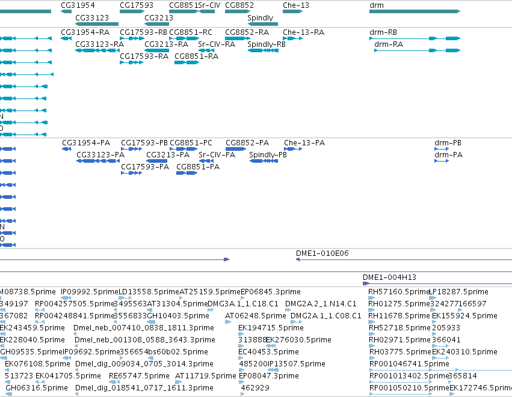Open the CG33123 gene label
Image resolution: width=512 pixels, height=397 pixels.
coord(92,18)
